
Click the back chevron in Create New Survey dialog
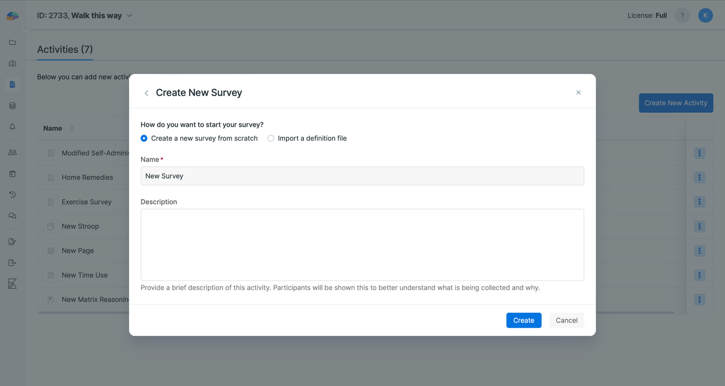tap(146, 93)
